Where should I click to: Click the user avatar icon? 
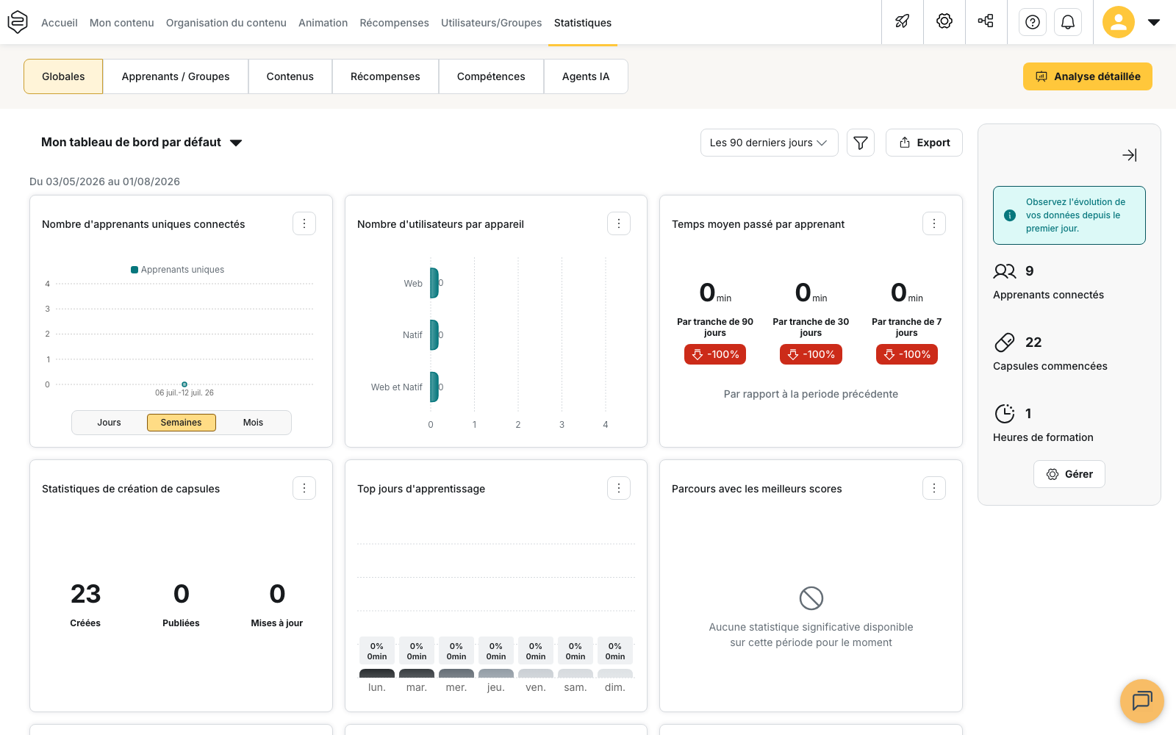[x=1119, y=22]
